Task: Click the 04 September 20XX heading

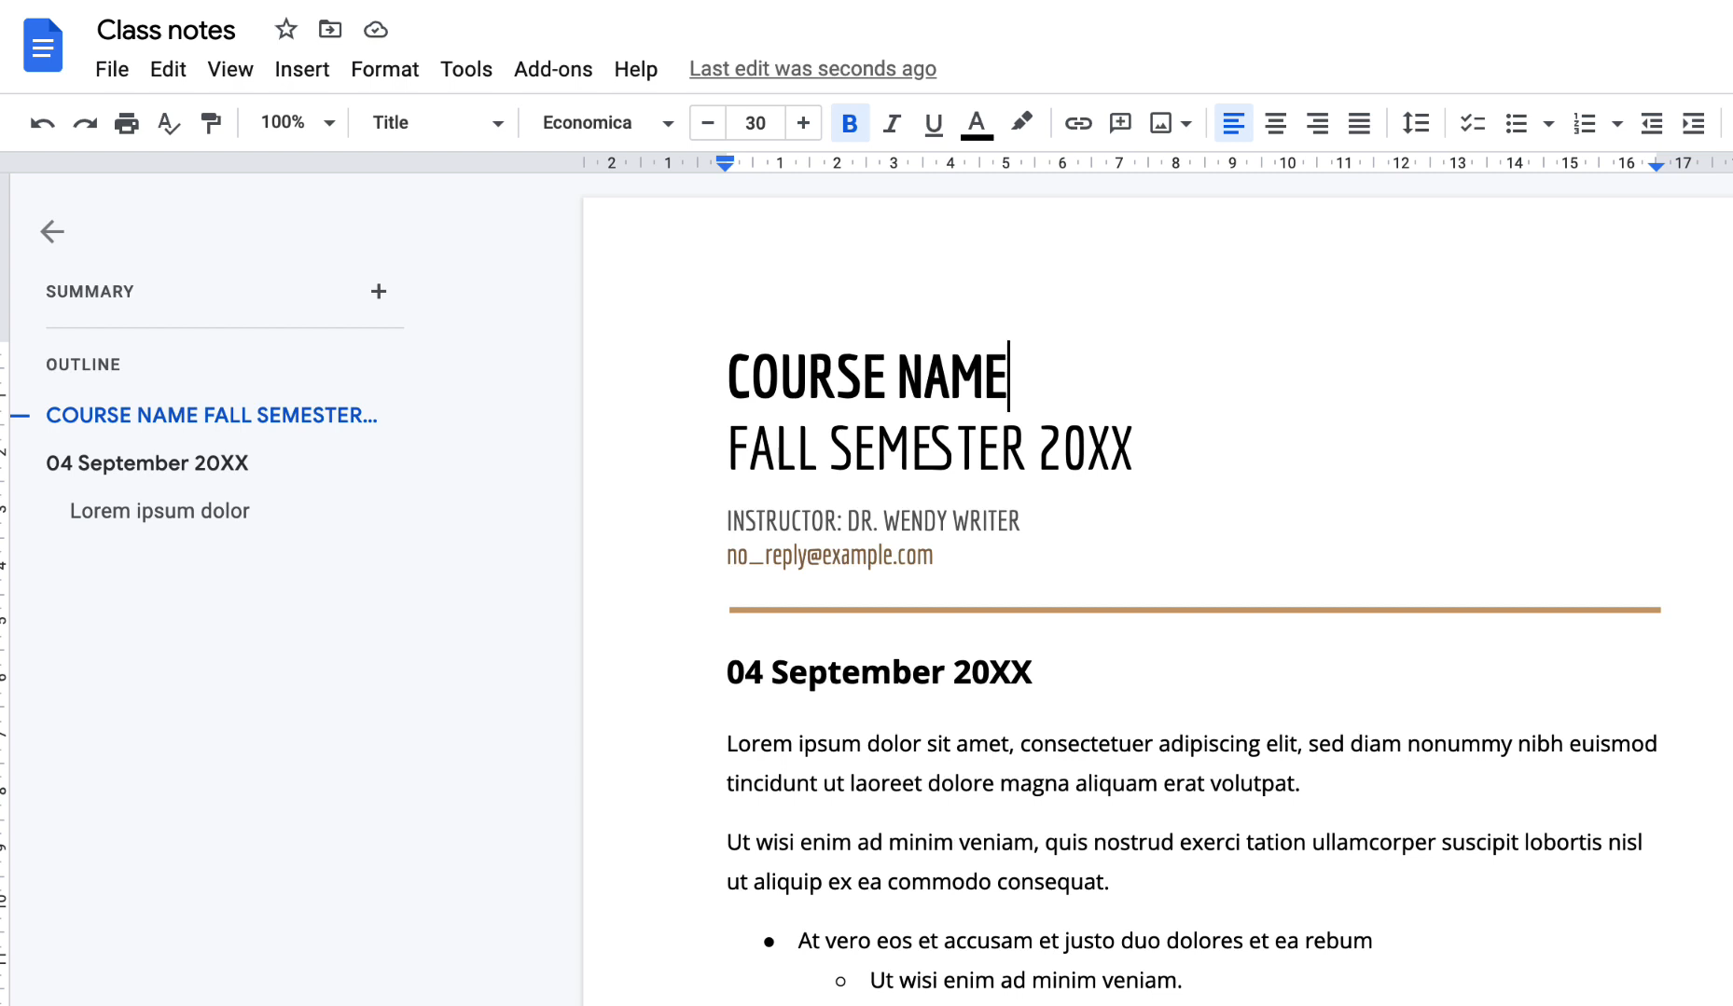Action: click(879, 672)
